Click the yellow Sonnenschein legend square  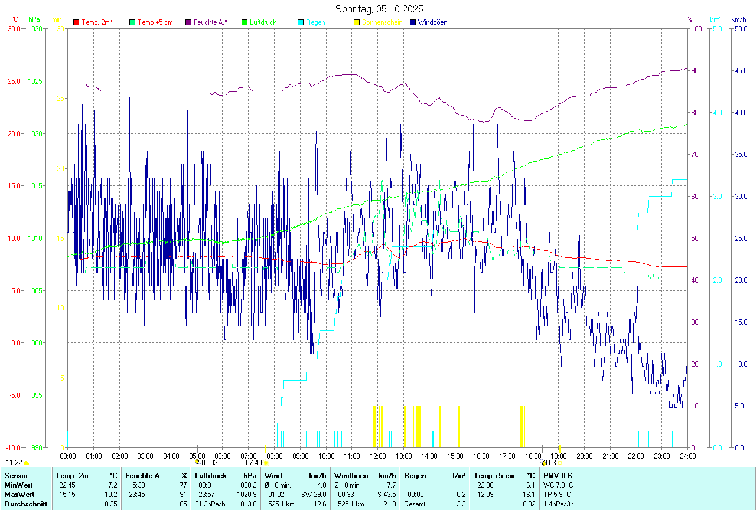point(357,22)
